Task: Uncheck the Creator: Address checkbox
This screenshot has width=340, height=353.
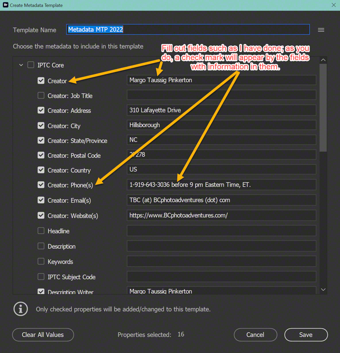Action: [41, 110]
